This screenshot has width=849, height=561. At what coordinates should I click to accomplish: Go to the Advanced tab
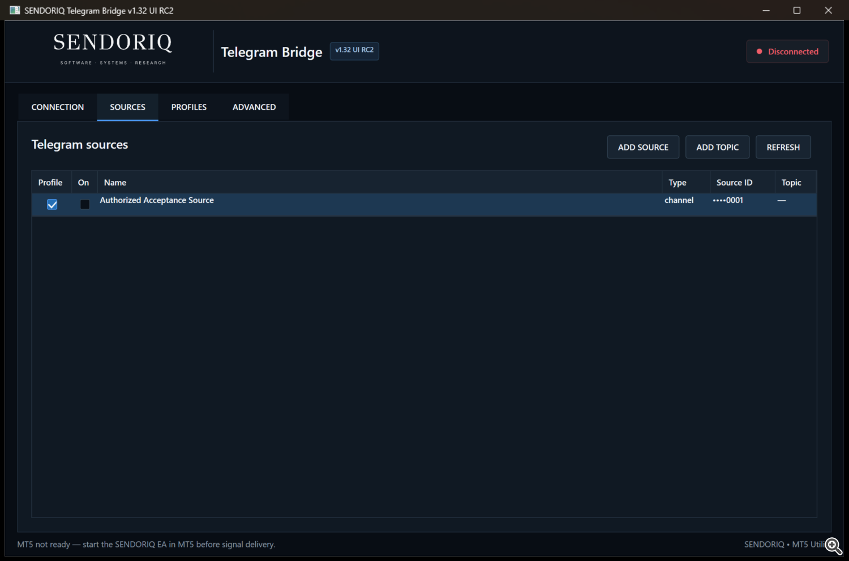tap(254, 107)
